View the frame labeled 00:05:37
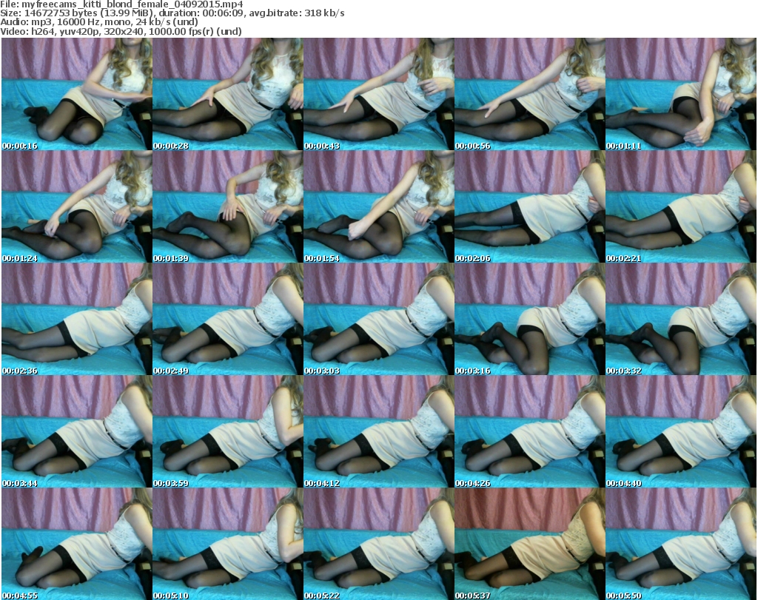758x600 pixels. pyautogui.click(x=529, y=544)
